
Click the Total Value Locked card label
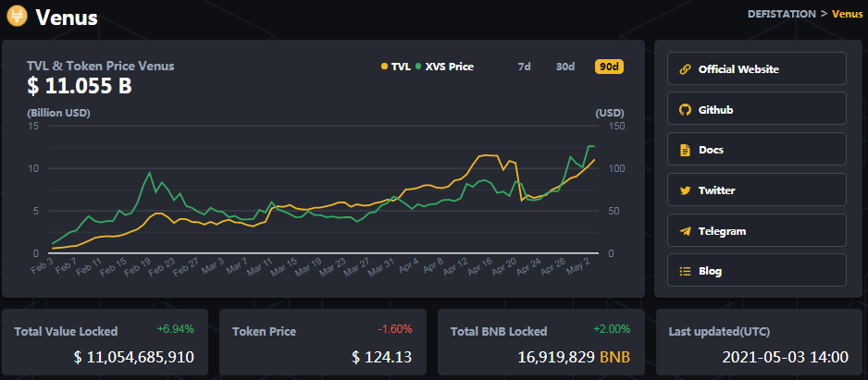pos(66,331)
